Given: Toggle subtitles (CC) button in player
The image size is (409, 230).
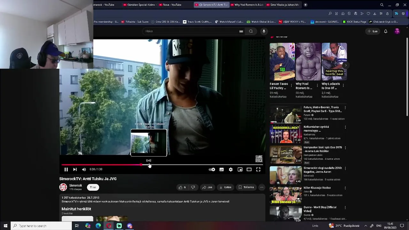Looking at the screenshot, I should click(221, 169).
